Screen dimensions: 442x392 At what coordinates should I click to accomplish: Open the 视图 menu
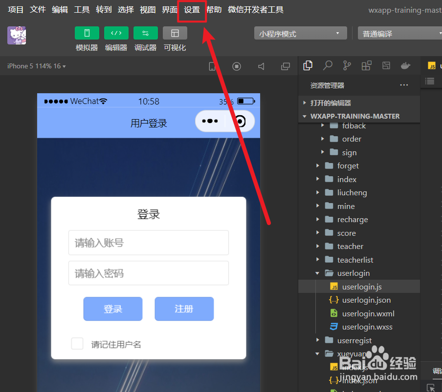point(148,10)
